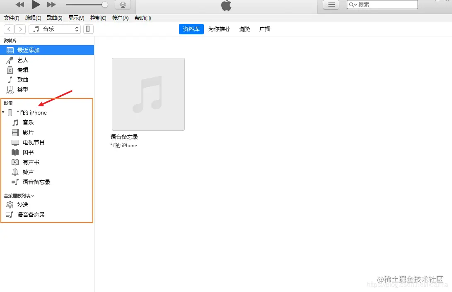Screen dimensions: 452x292
Task: Start playback with the play button
Action: [36, 4]
